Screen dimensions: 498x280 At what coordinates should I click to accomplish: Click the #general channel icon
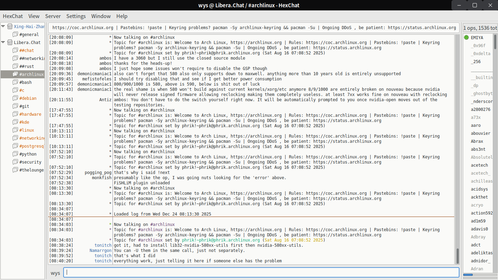coord(15,34)
